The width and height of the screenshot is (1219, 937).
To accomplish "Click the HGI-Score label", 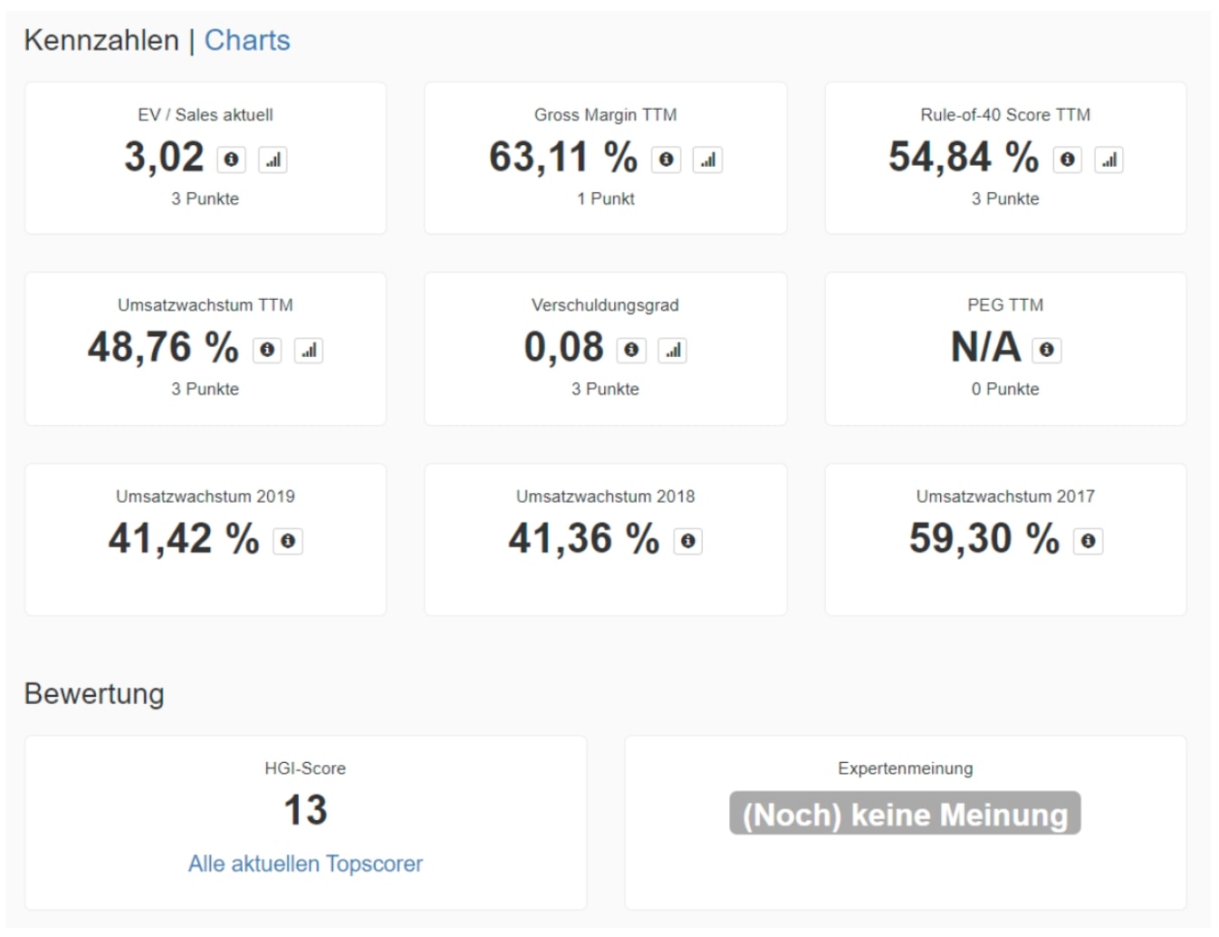I will click(x=305, y=768).
